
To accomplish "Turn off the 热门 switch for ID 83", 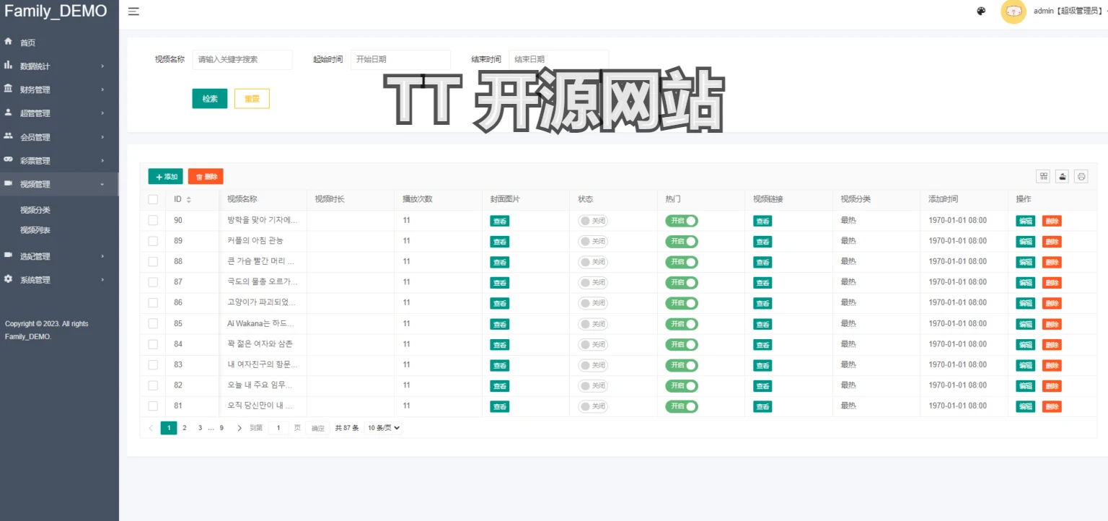I will pos(682,365).
